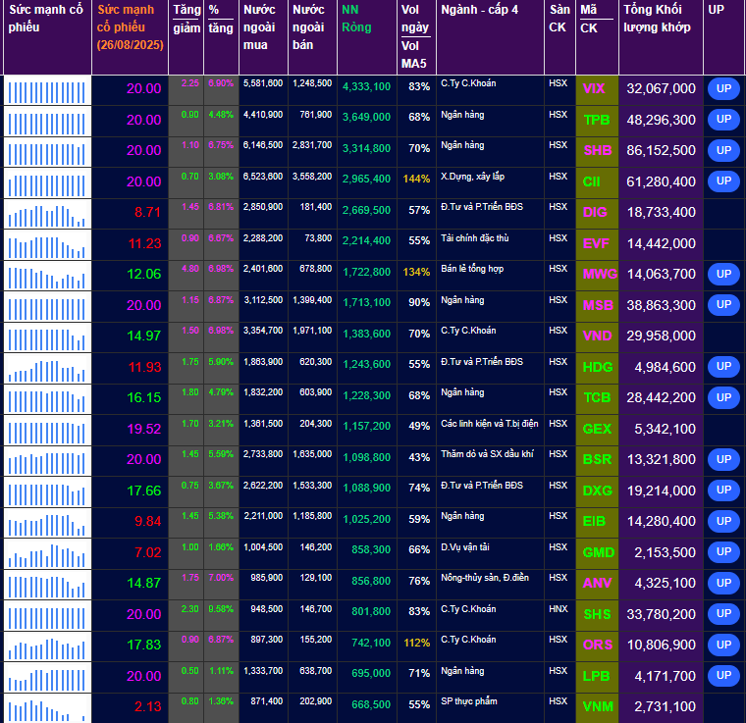Screen dimensions: 746x723
Task: Click stock strength value 2.13
Action: point(147,707)
